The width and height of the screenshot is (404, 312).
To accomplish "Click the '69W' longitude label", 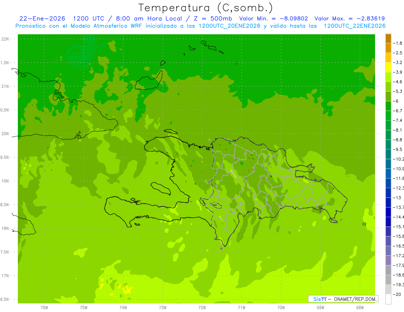I will pos(321,308).
